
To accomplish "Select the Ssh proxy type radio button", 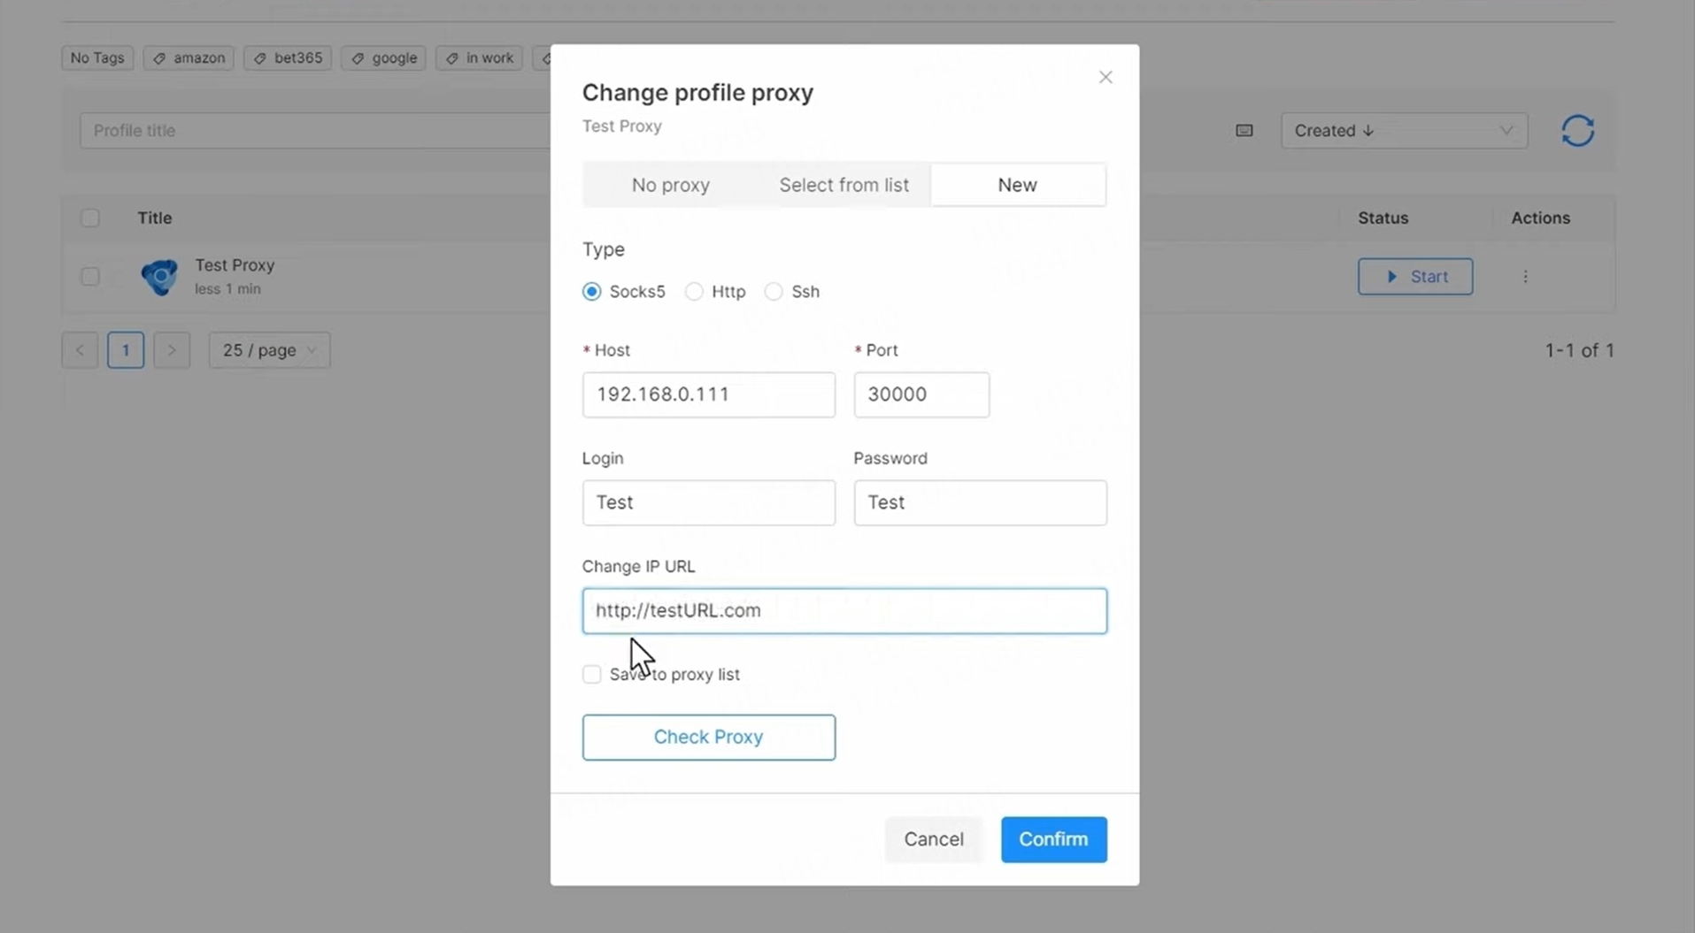I will [x=774, y=292].
